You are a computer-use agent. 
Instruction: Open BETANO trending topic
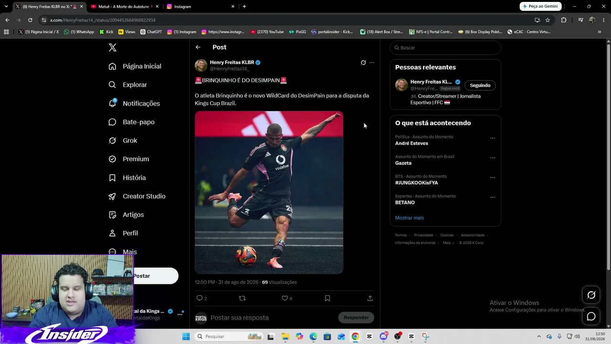(405, 203)
